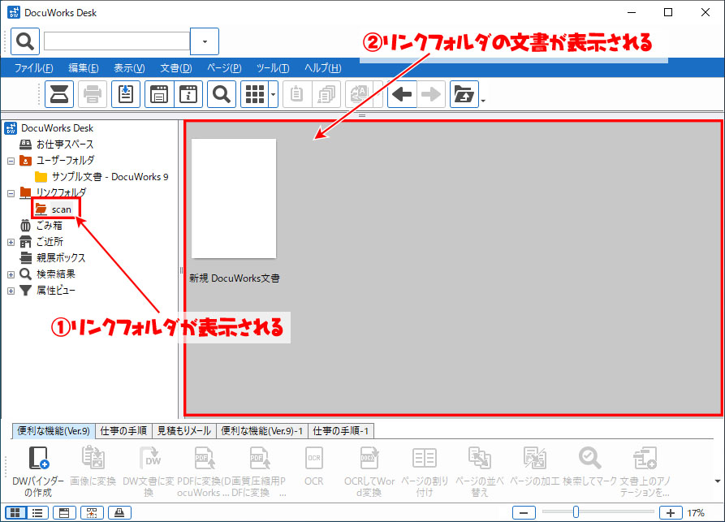Click into the search text field

[x=117, y=41]
